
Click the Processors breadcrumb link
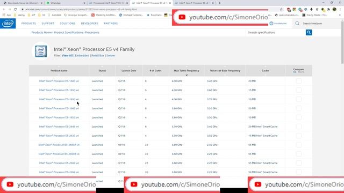point(92,32)
